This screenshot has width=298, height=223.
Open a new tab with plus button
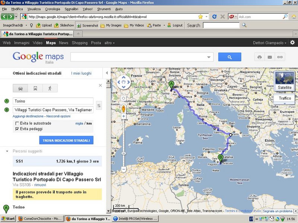78,34
